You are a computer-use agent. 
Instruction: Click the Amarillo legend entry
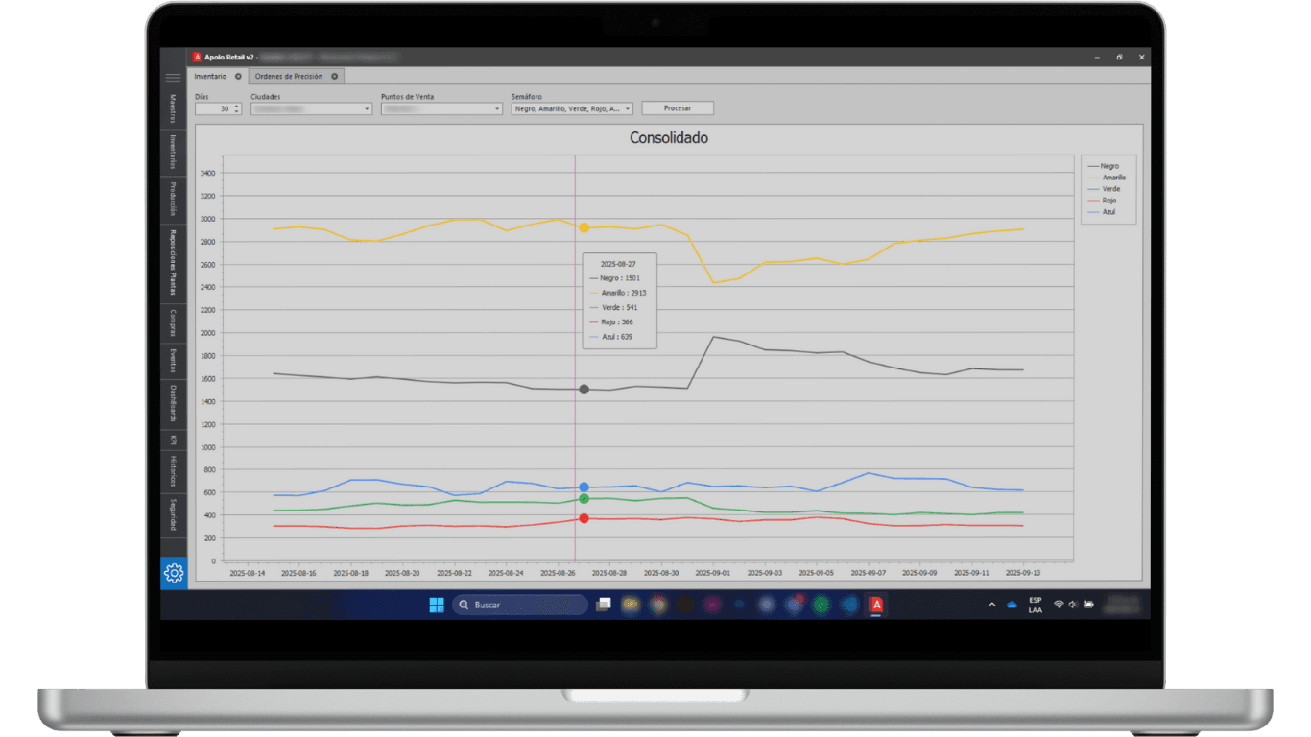coord(1107,178)
